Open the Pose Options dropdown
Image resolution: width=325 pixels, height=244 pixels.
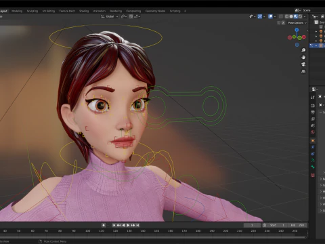[x=297, y=23]
